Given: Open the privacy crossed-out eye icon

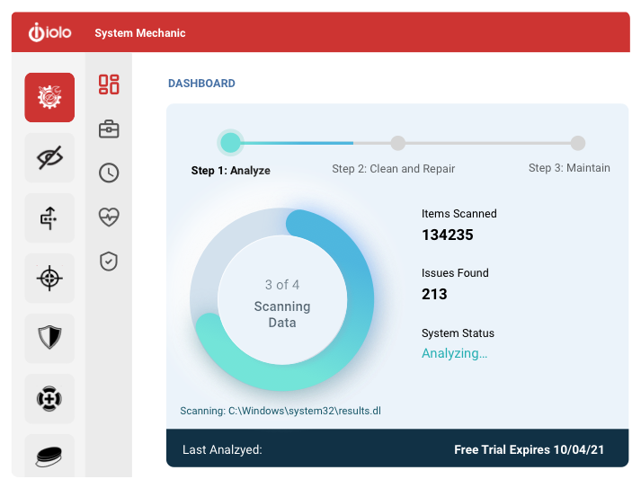Looking at the screenshot, I should click(x=49, y=158).
